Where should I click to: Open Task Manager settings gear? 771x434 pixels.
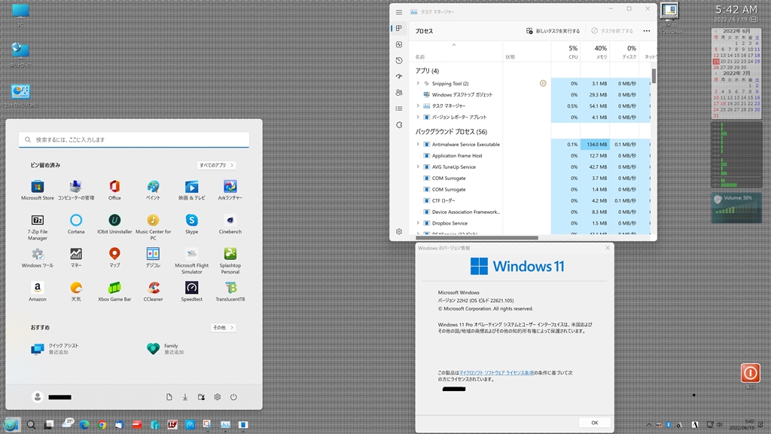tap(399, 231)
